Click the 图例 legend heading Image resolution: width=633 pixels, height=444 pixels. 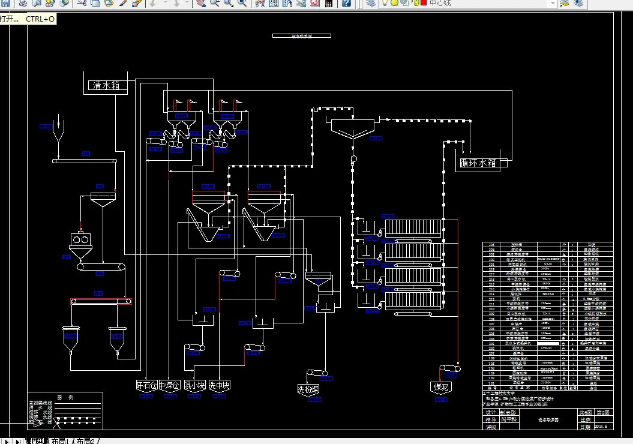click(65, 398)
